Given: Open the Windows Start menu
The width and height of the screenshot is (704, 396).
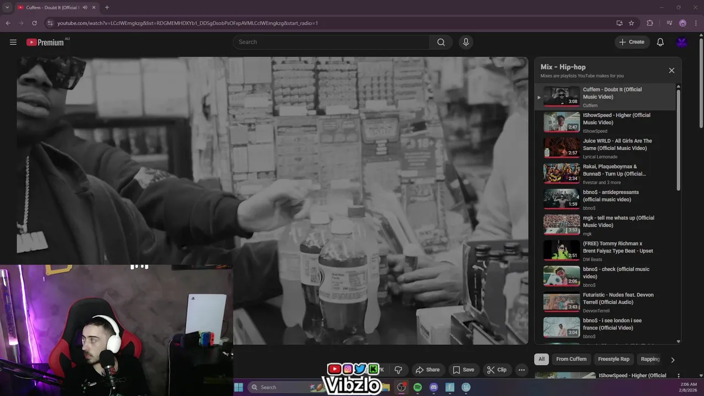Looking at the screenshot, I should [239, 387].
